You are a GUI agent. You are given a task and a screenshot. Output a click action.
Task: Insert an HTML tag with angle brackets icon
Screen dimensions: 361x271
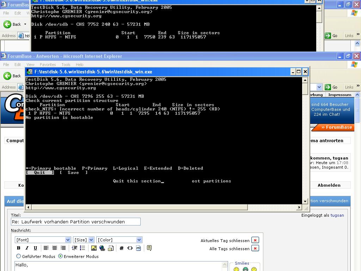click(130, 248)
